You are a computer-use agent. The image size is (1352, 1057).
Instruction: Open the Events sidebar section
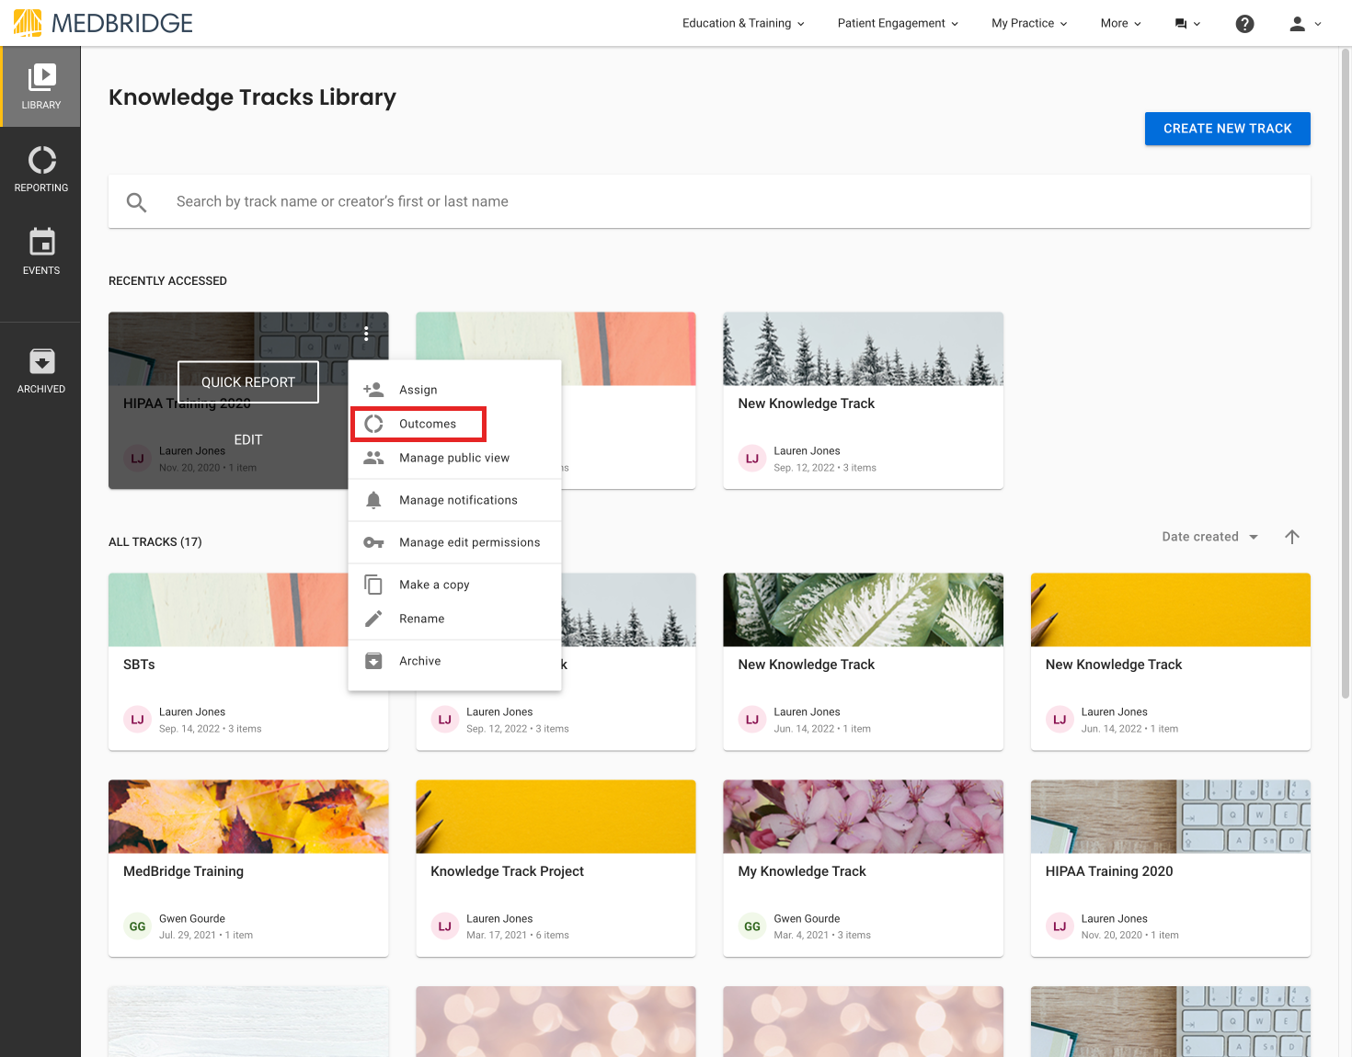pos(40,252)
